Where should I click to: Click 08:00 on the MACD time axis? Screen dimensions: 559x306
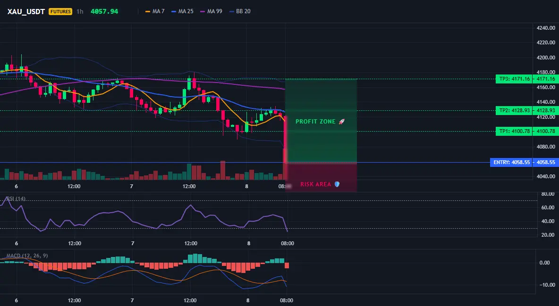287,301
